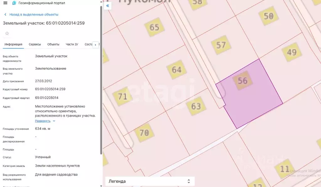Click the scrollbar down arrow
Image resolution: width=321 pixels, height=187 pixels.
tap(101, 185)
